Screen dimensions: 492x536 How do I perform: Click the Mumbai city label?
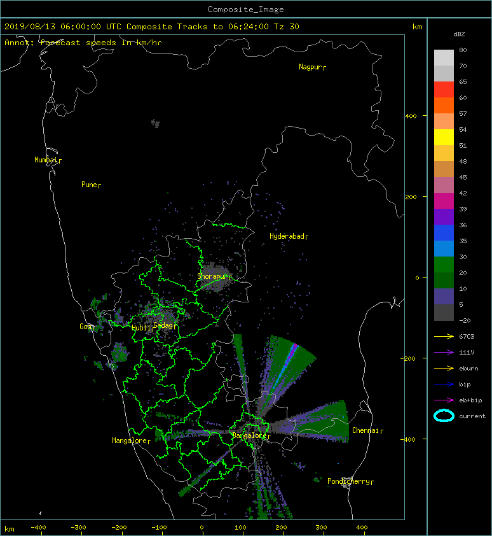coord(46,160)
